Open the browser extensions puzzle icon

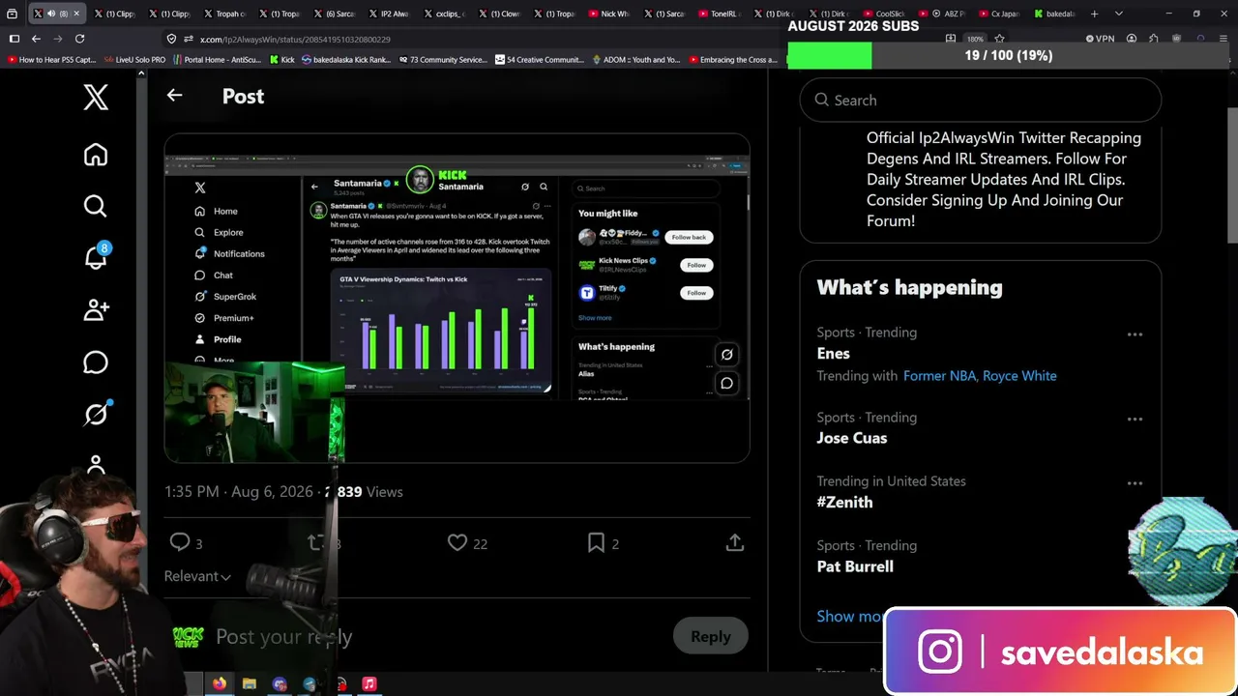[1153, 39]
